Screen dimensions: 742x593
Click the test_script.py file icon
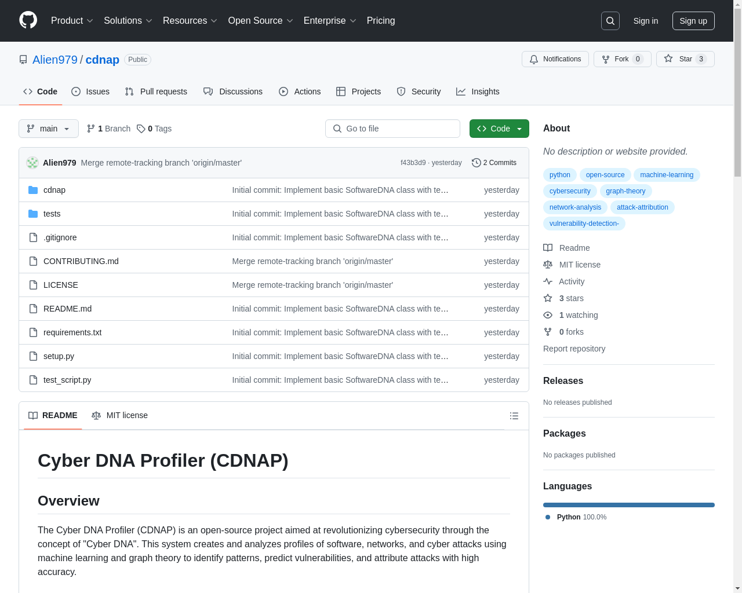coord(33,380)
